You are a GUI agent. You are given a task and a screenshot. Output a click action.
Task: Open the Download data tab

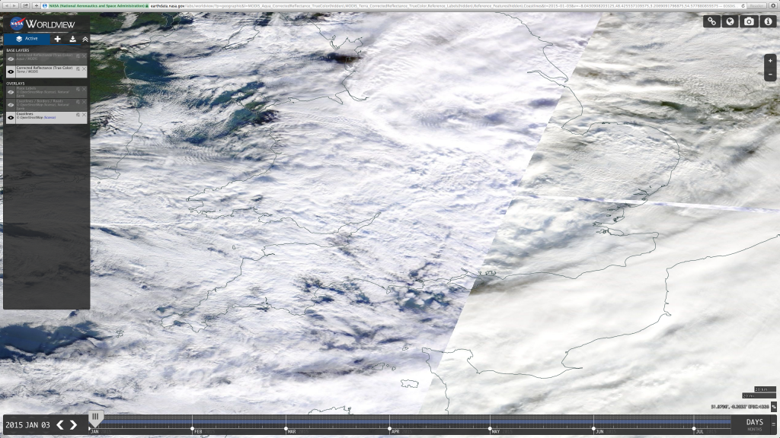(72, 39)
